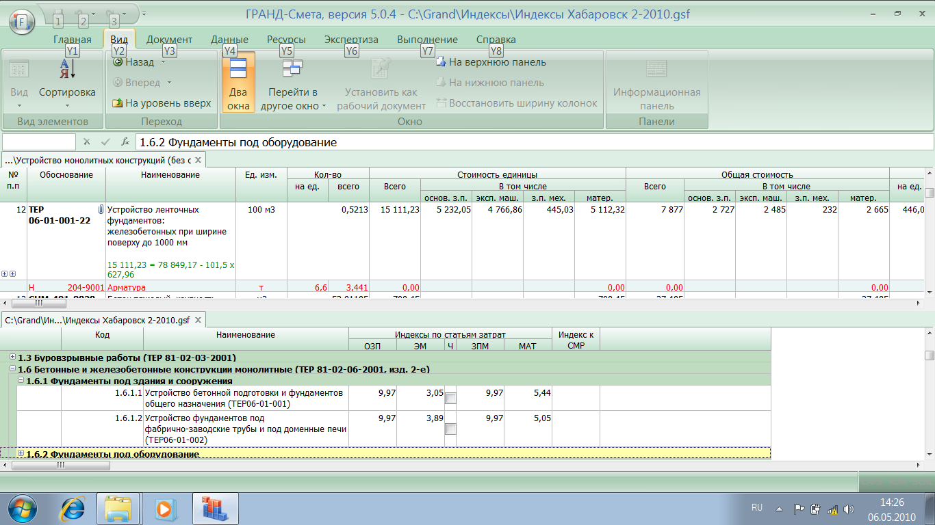This screenshot has height=525, width=935.
Task: Click the GRAND-Smeta application round button
Action: pyautogui.click(x=22, y=21)
